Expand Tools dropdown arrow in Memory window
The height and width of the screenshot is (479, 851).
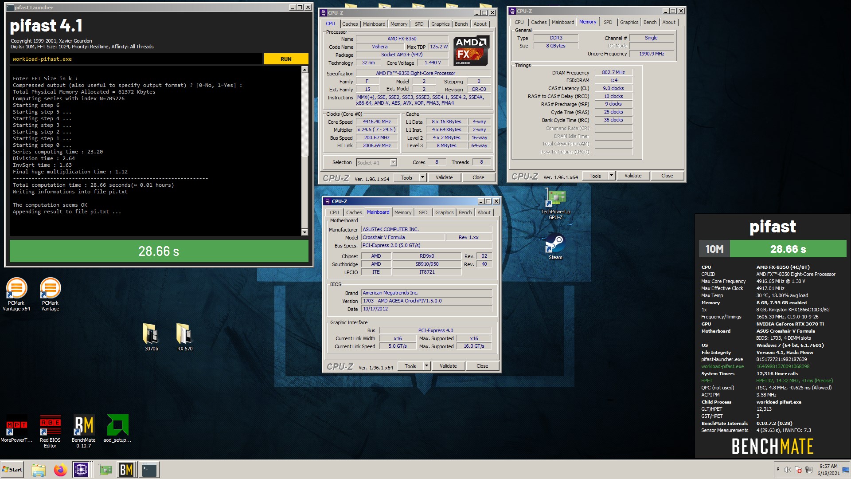[x=611, y=176]
